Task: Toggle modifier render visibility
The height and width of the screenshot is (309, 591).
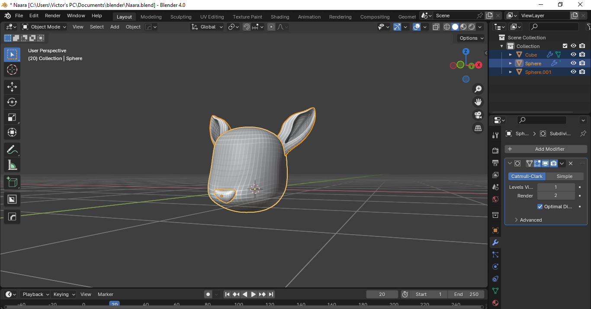Action: (x=554, y=163)
